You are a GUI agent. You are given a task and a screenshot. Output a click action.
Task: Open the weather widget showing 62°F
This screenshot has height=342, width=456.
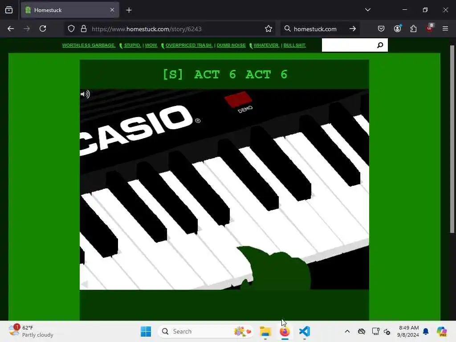tap(31, 331)
